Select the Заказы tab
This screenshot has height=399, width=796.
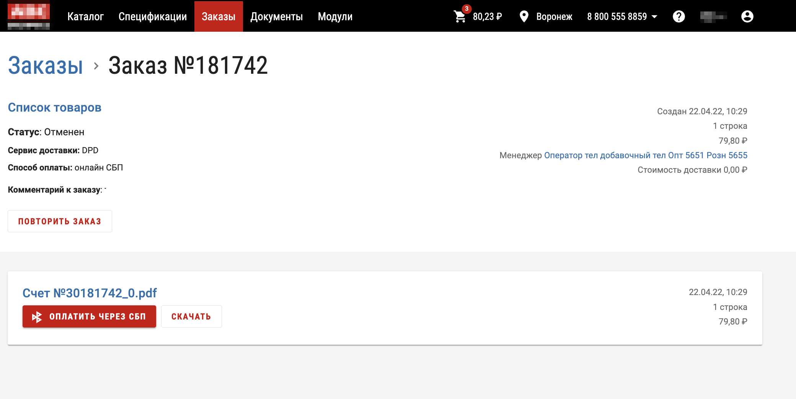point(219,16)
